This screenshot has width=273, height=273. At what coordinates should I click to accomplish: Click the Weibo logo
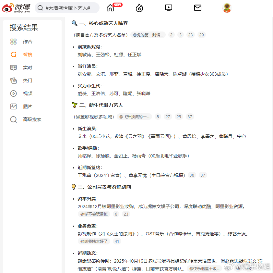pos(16,8)
